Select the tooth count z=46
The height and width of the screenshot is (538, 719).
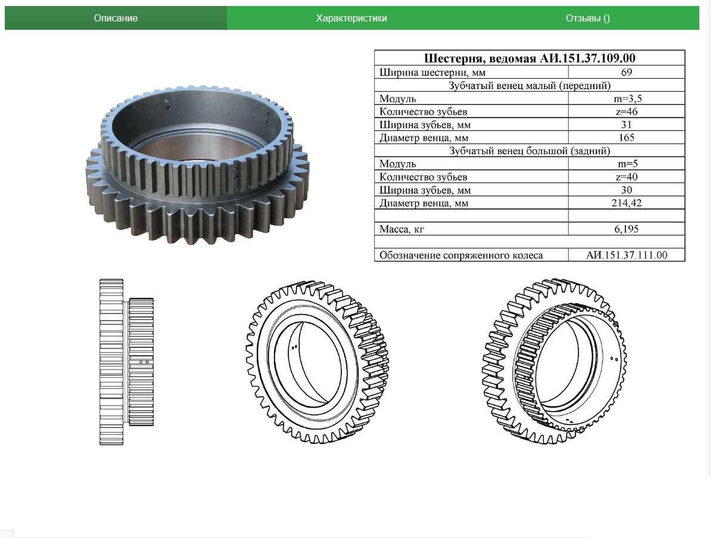tap(626, 111)
